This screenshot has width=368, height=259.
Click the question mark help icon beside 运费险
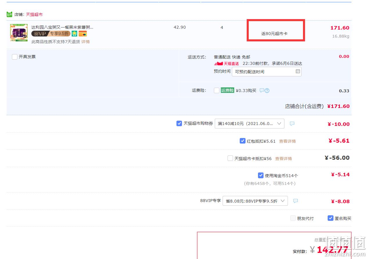coord(267,90)
